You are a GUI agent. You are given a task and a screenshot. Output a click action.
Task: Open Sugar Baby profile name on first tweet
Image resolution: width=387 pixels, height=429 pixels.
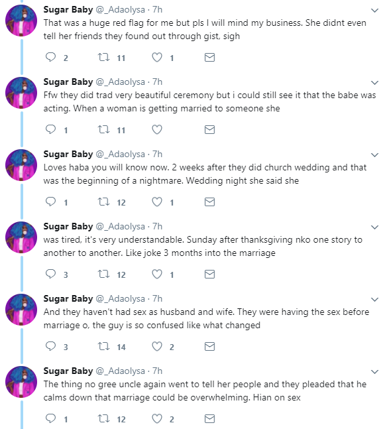[x=68, y=9]
